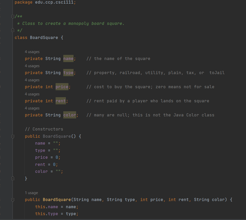Open "4 usages" above the price field
The height and width of the screenshot is (220, 246).
pos(32,80)
